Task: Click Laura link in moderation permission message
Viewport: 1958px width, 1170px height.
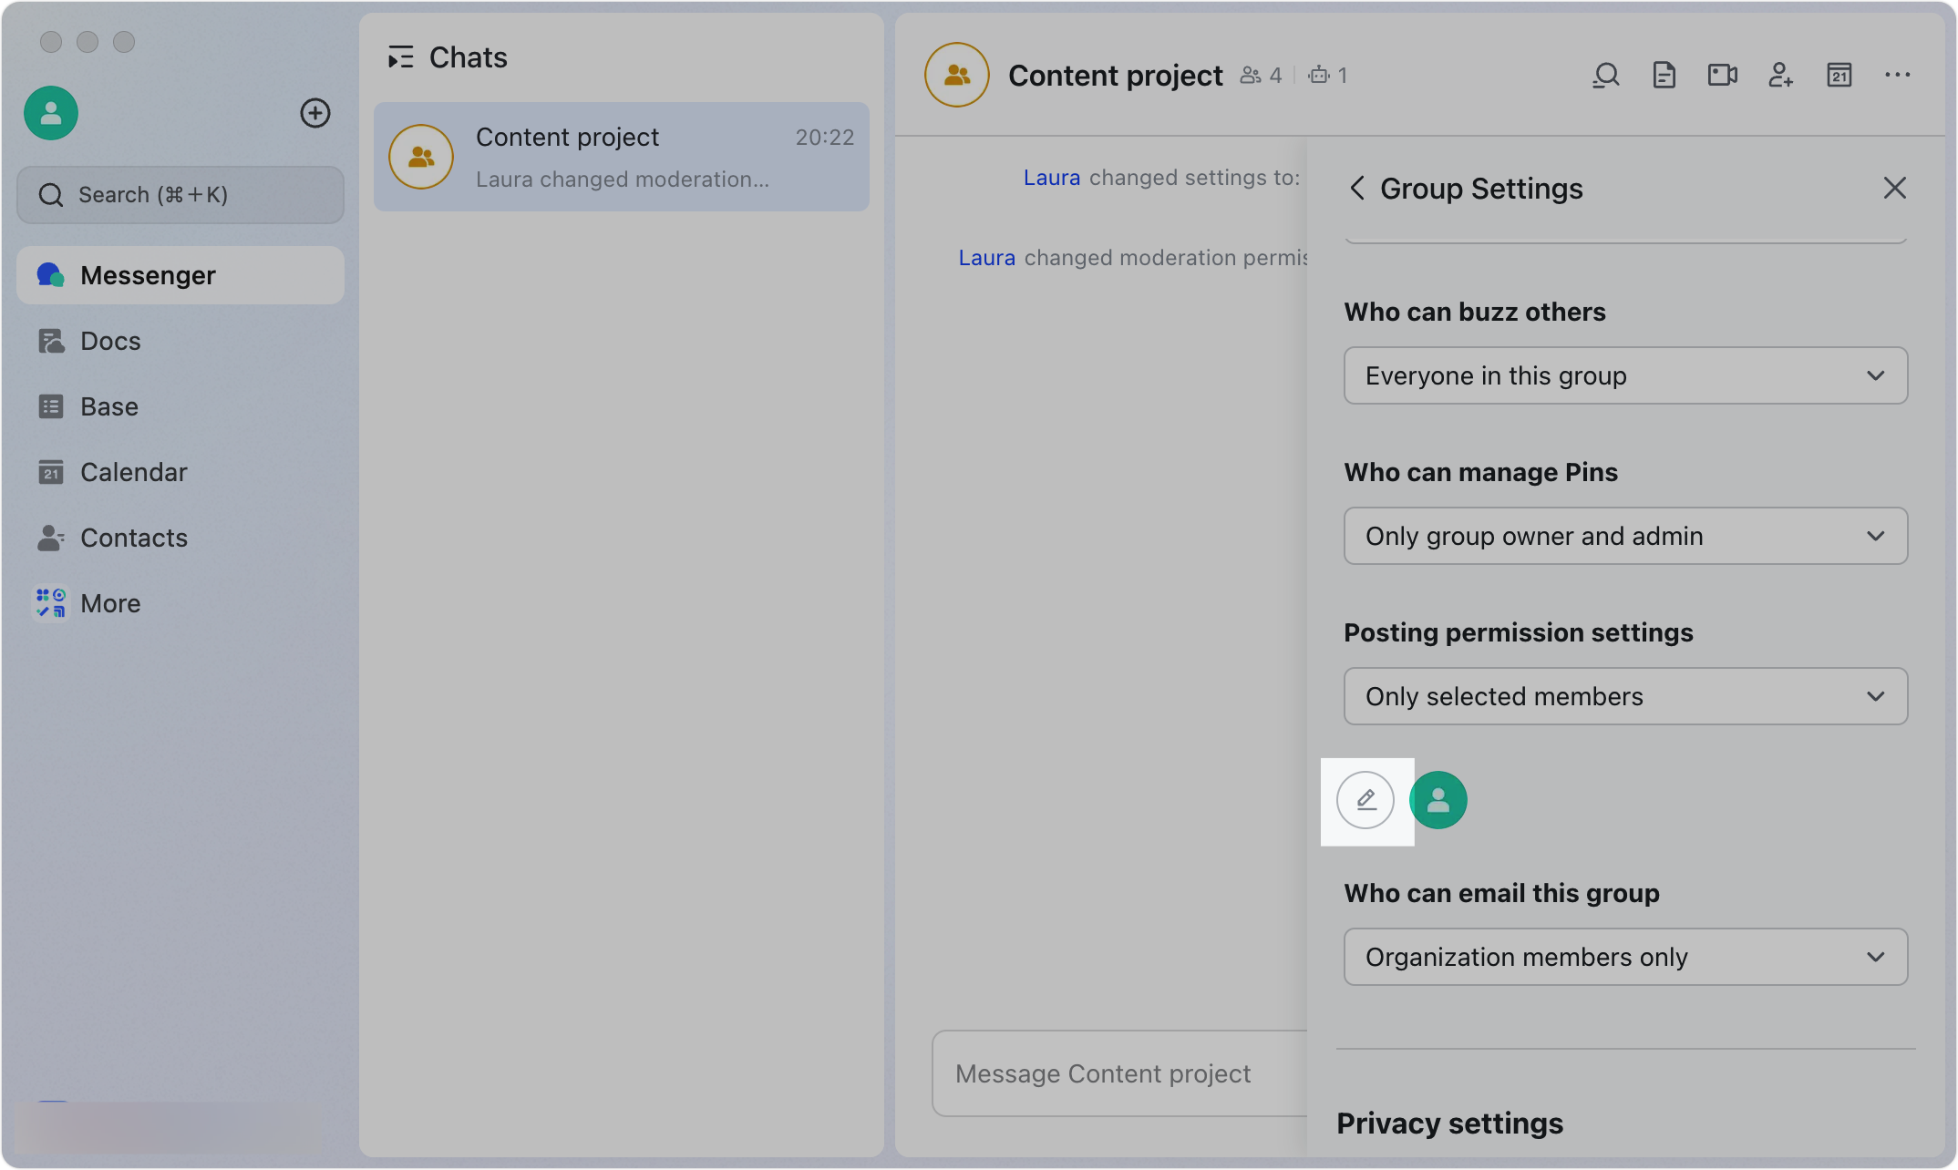Action: (x=986, y=258)
